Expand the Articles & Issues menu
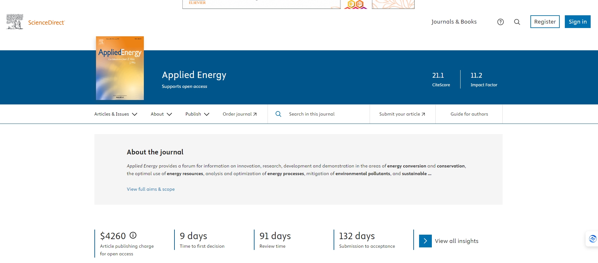This screenshot has width=598, height=263. pos(115,114)
